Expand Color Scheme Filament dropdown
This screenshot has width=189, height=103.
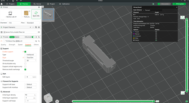point(152,10)
